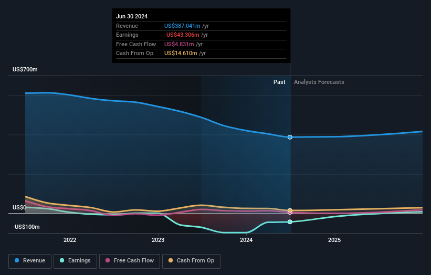Click the orange dot in Cash From Op legend
431x275 pixels.
171,260
